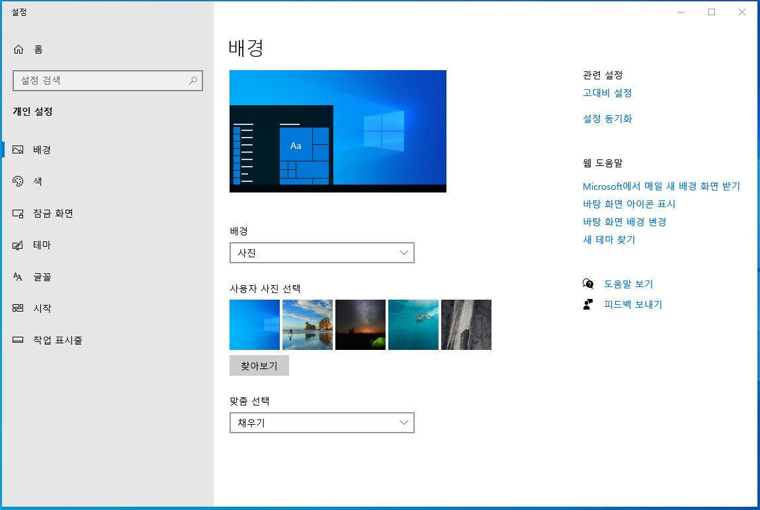
Task: Open the 고대비 설정 link
Action: click(607, 93)
